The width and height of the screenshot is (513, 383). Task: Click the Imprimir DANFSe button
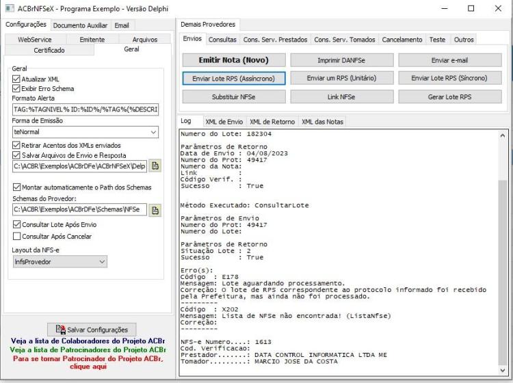[341, 60]
